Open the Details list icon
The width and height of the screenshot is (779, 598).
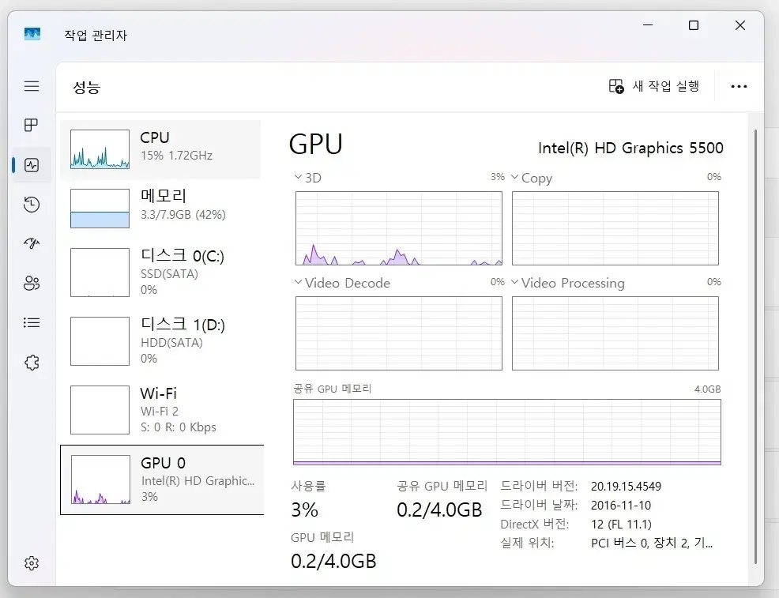(32, 323)
